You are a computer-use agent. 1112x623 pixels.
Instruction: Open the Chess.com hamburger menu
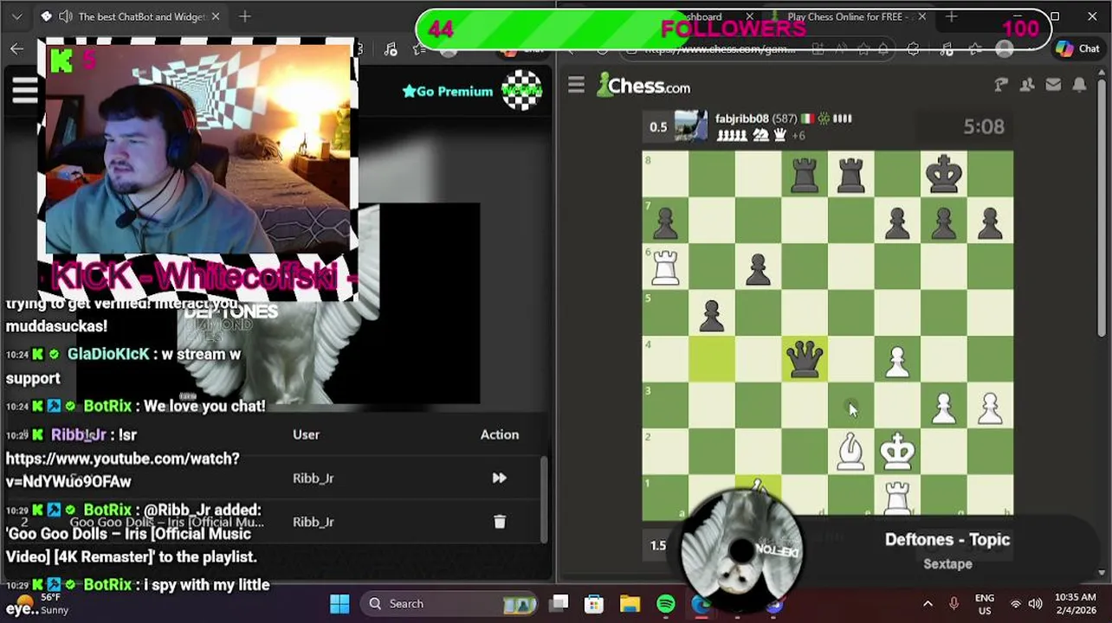576,85
